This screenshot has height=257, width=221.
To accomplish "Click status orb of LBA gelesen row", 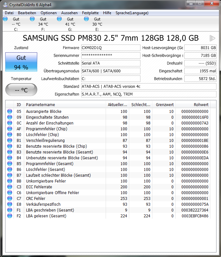I will click(x=10, y=216).
